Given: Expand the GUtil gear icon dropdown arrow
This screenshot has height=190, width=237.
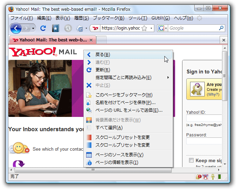Looking at the screenshot, I should pos(86,28).
